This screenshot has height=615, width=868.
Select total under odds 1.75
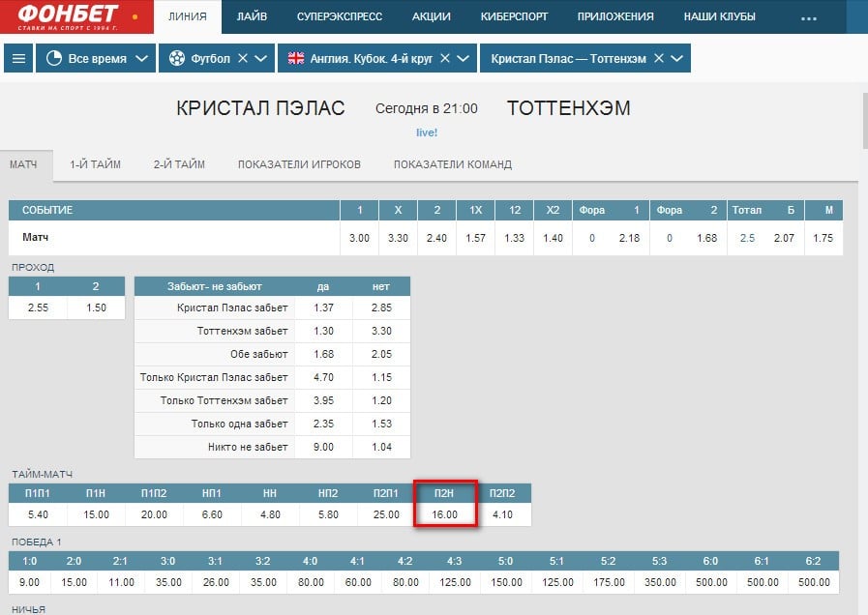(x=823, y=238)
